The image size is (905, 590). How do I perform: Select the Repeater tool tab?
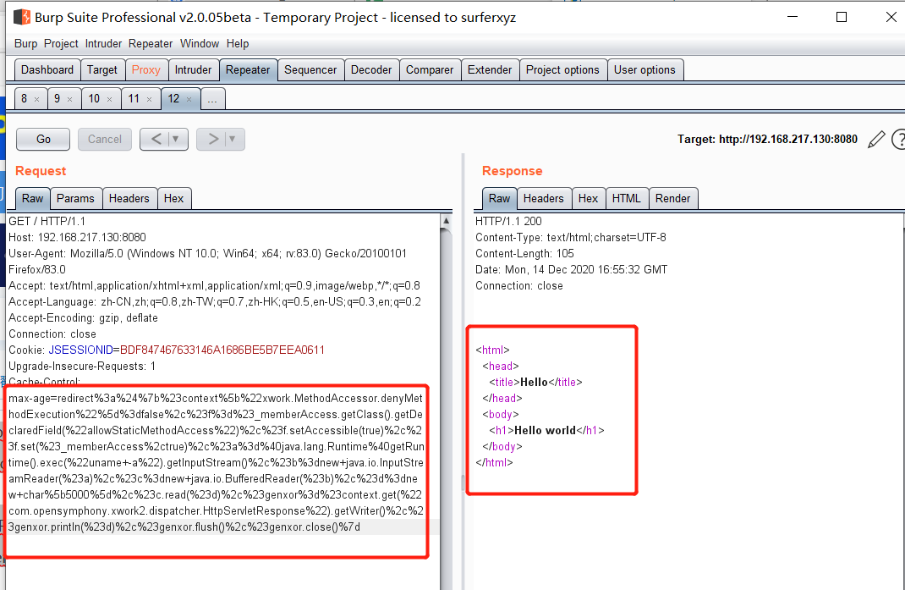[248, 70]
